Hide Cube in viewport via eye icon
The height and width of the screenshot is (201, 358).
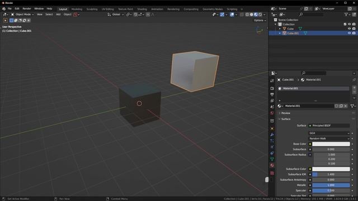[349, 28]
